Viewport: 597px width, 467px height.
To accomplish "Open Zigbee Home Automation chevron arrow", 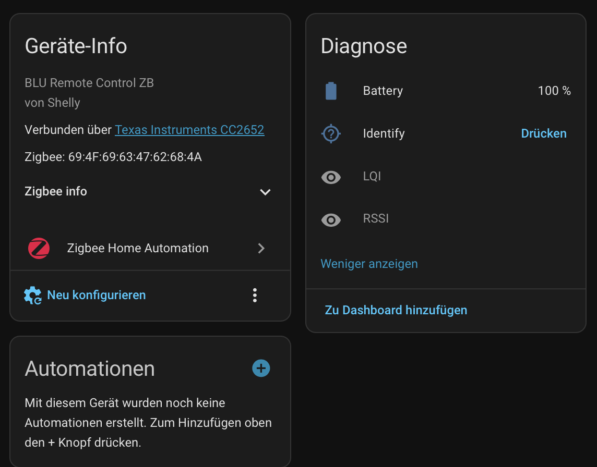I will coord(261,249).
